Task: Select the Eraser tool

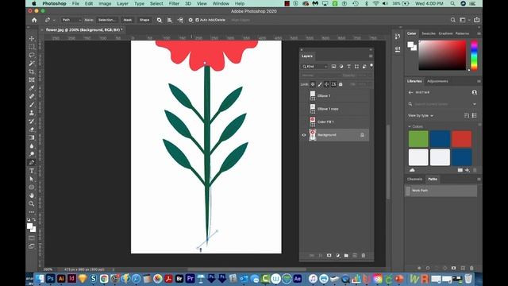Action: pos(32,129)
